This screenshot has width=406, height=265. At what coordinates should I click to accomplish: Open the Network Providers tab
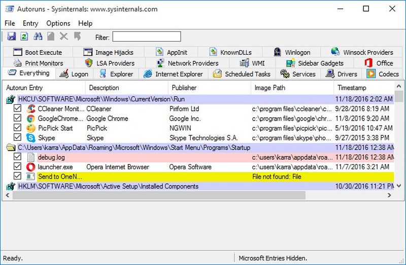click(187, 63)
